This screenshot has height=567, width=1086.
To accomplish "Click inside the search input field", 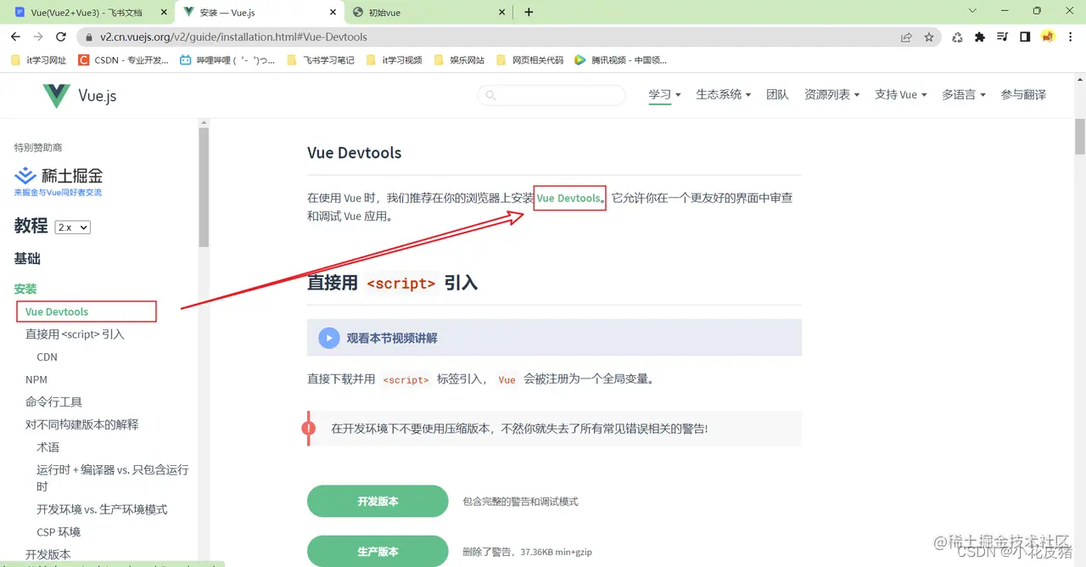I will click(x=551, y=95).
